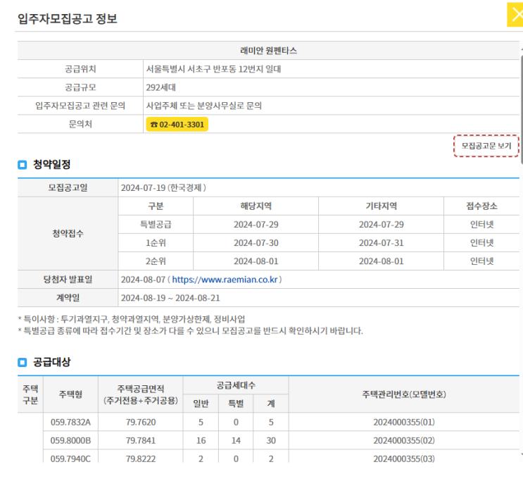This screenshot has width=523, height=479.
Task: Click model number 2024000355(02)
Action: (404, 441)
